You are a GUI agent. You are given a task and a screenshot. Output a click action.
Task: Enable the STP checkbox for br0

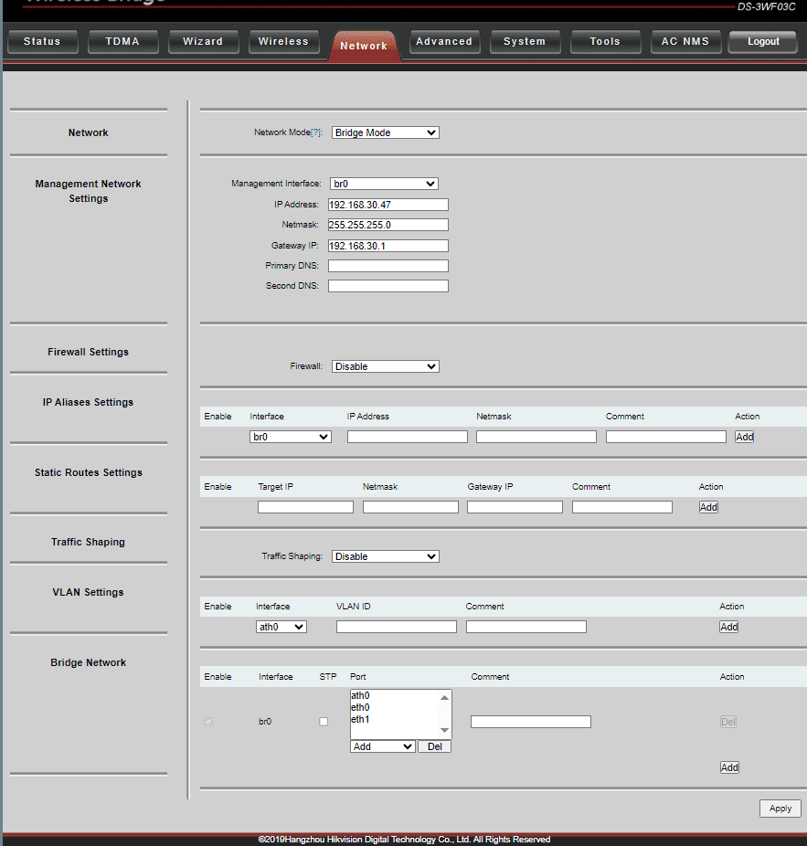pyautogui.click(x=324, y=722)
